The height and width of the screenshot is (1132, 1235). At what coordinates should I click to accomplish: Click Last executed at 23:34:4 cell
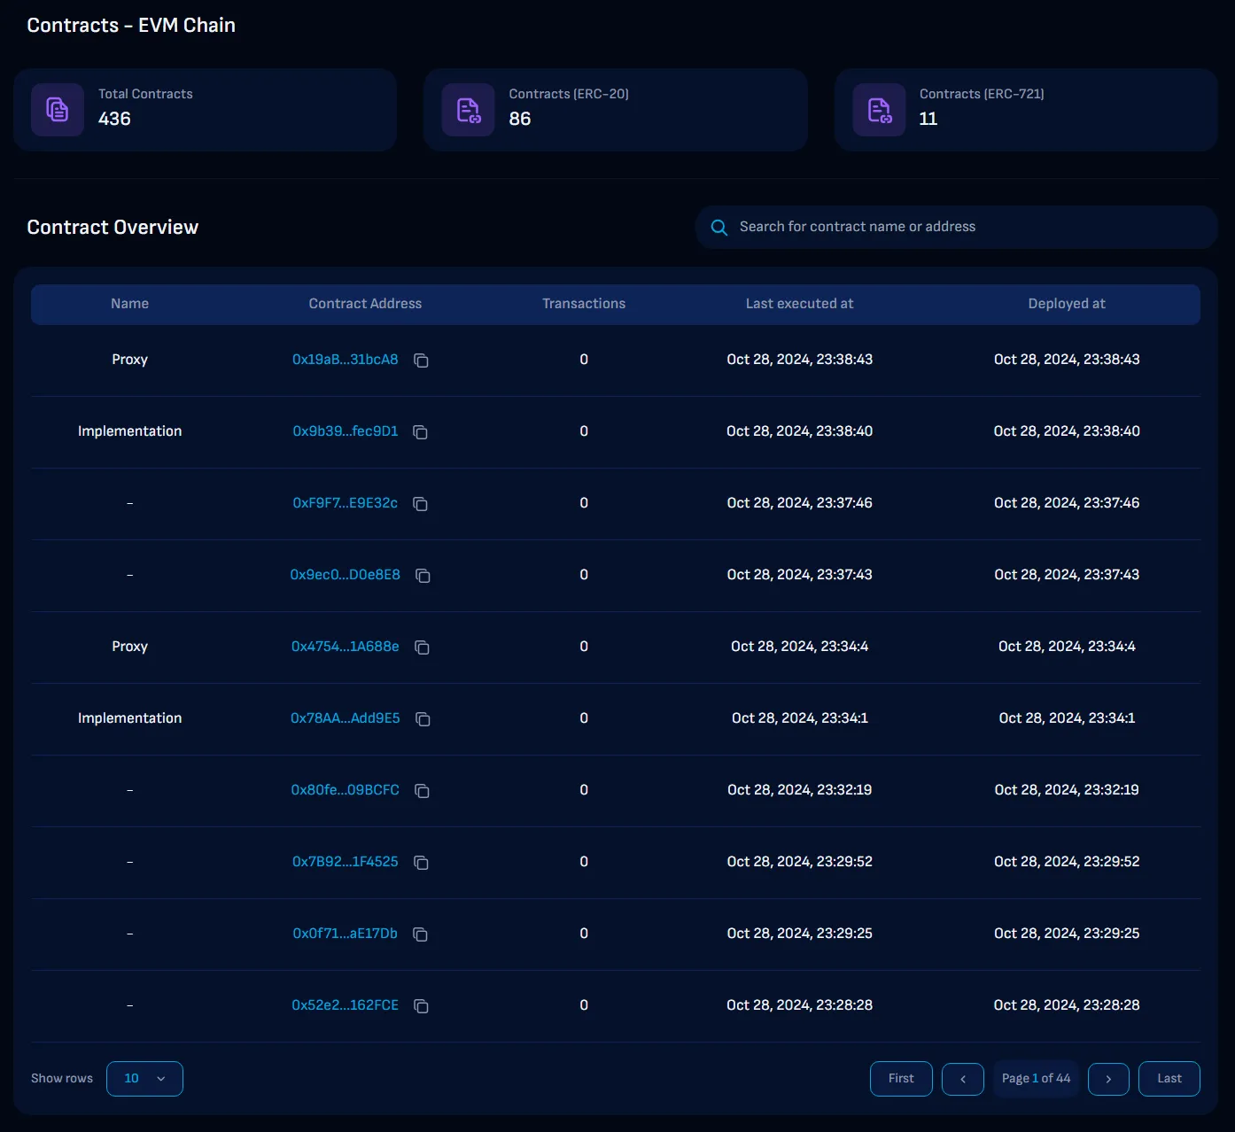click(x=800, y=647)
